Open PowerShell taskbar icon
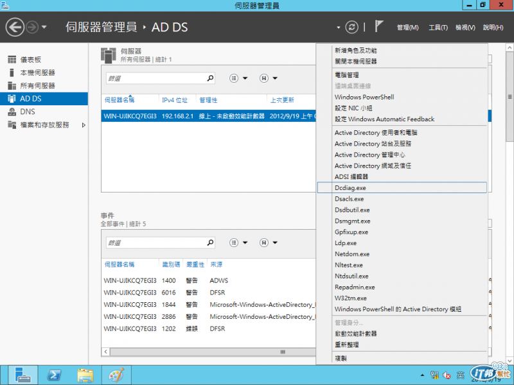Screen dimensions: 514x385 [54, 375]
